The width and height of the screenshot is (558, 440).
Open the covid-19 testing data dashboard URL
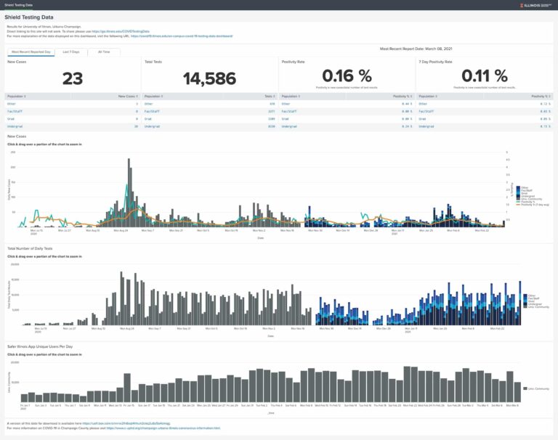182,36
